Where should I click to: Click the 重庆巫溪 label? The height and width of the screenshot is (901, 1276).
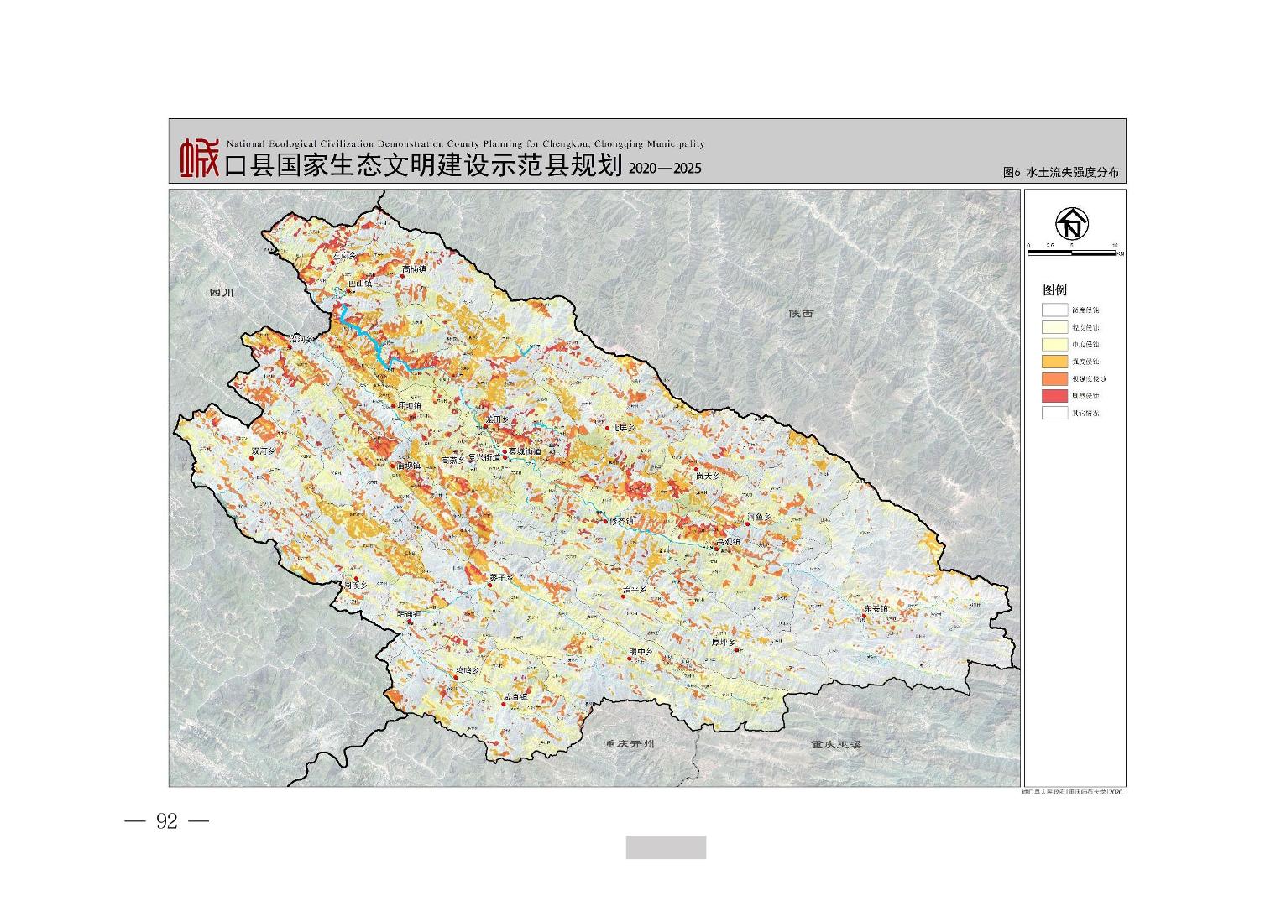click(x=836, y=744)
